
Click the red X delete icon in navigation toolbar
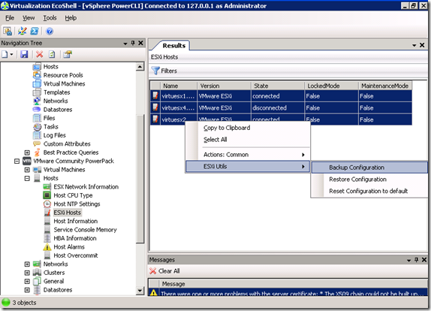tap(40, 54)
